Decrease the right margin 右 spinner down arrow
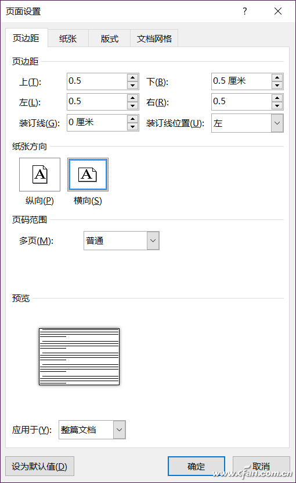 tap(277, 106)
